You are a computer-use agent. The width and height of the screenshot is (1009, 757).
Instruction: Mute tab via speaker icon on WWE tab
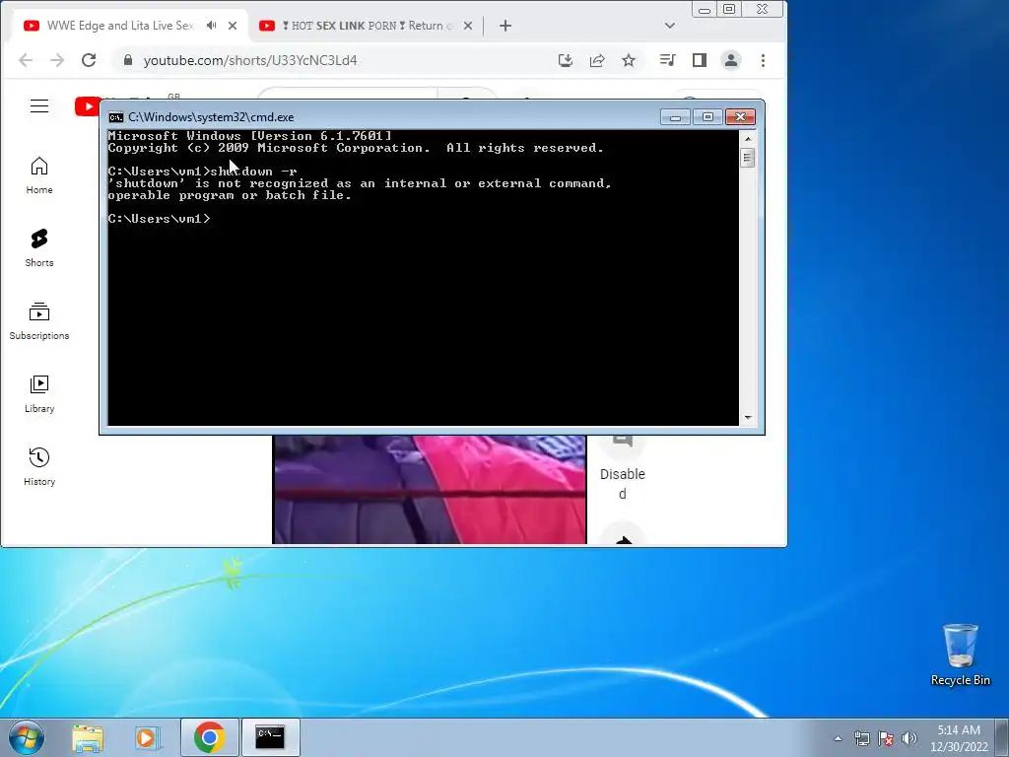[x=211, y=26]
